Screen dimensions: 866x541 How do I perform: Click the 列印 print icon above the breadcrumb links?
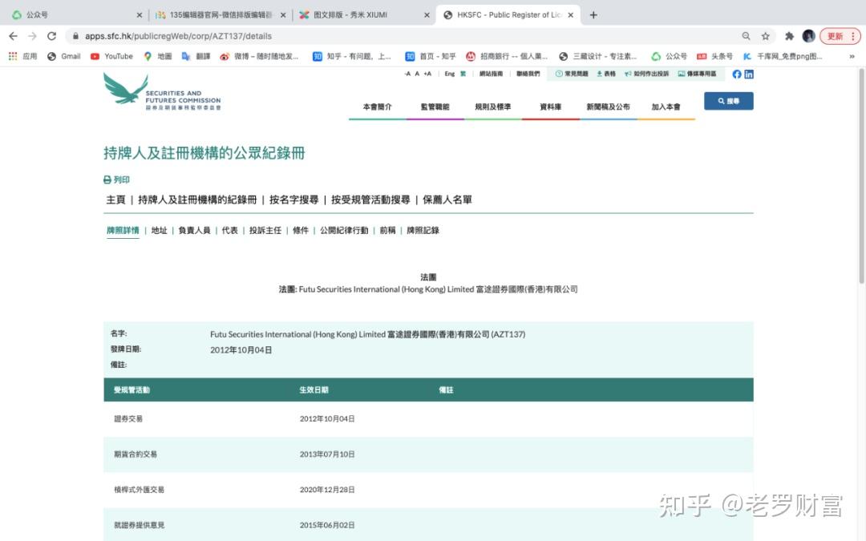click(x=107, y=179)
